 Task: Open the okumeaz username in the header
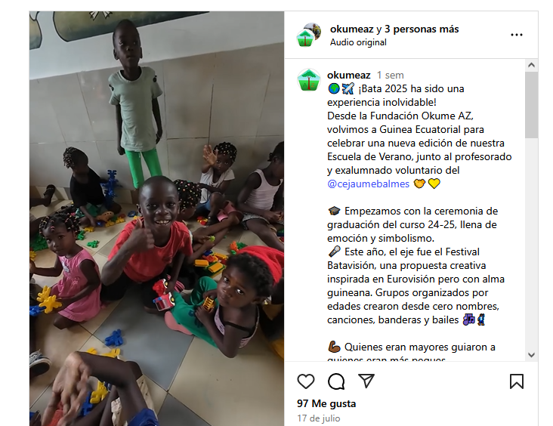(351, 29)
